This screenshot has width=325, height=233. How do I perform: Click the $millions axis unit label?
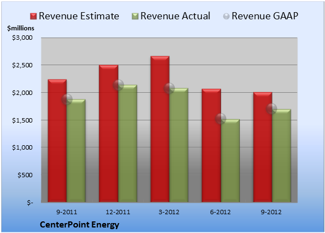point(21,28)
